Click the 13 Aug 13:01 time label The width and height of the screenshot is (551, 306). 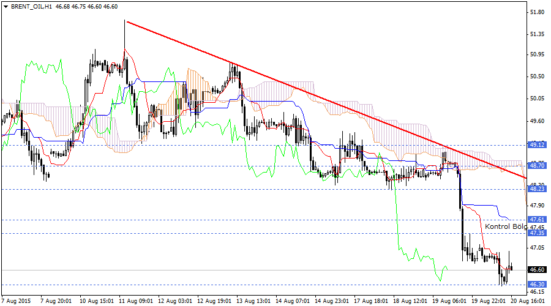coord(253,301)
